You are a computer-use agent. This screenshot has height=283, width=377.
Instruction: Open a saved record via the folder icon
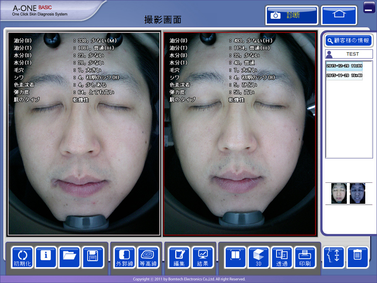pos(70,257)
